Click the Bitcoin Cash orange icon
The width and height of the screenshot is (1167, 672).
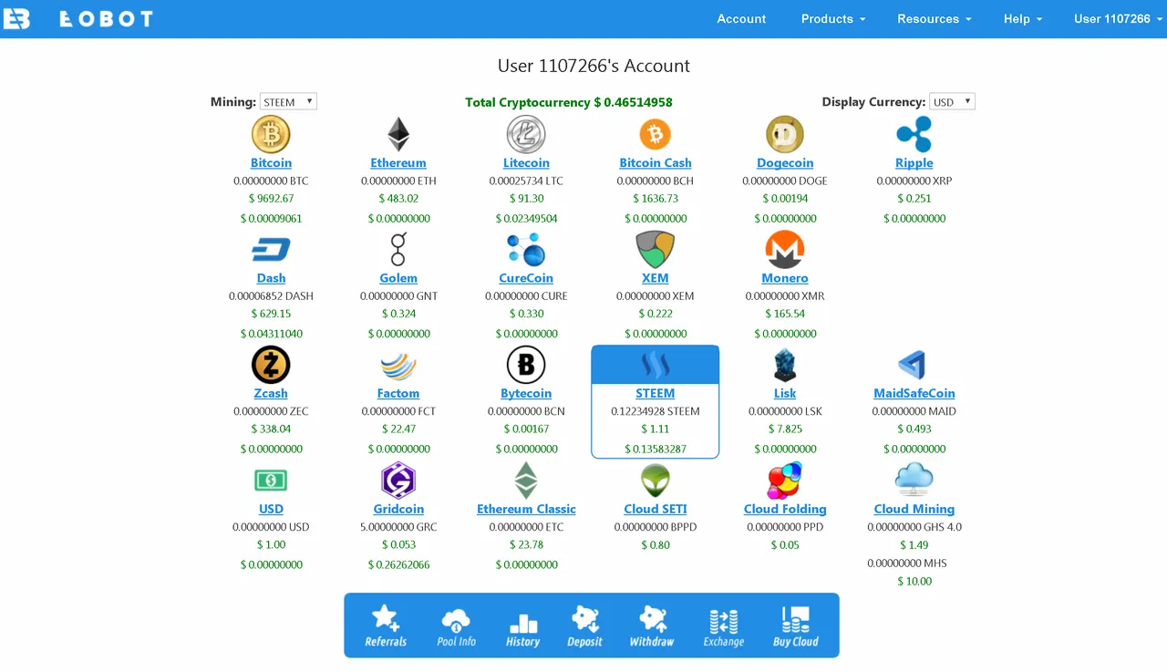pyautogui.click(x=655, y=135)
